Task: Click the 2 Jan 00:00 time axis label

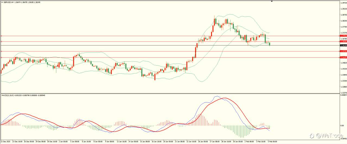Action: click(x=64, y=142)
